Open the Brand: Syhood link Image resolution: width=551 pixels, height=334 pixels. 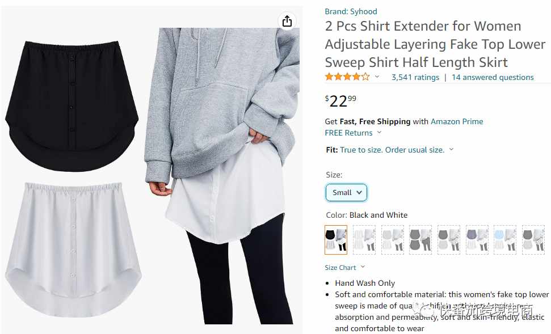(351, 11)
